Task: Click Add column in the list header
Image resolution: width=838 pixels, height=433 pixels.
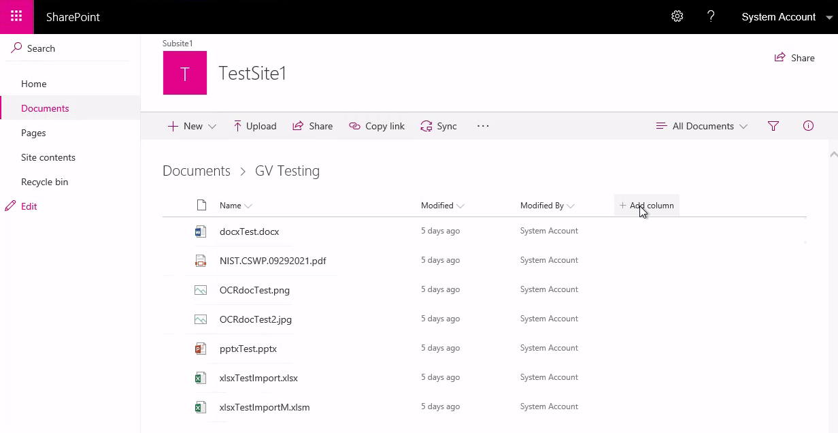Action: pos(646,205)
